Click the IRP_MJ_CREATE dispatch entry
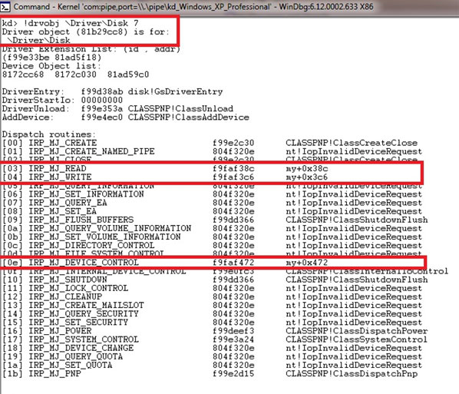The image size is (459, 394). click(x=62, y=143)
